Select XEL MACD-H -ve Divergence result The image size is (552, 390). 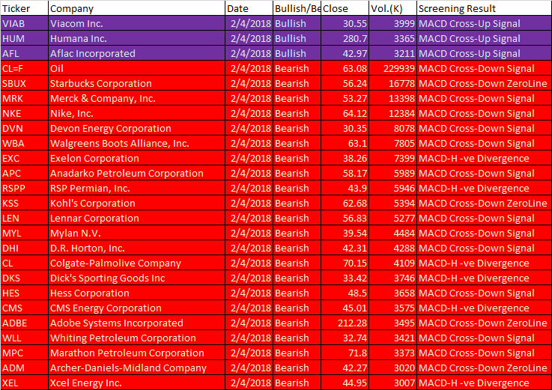click(484, 383)
